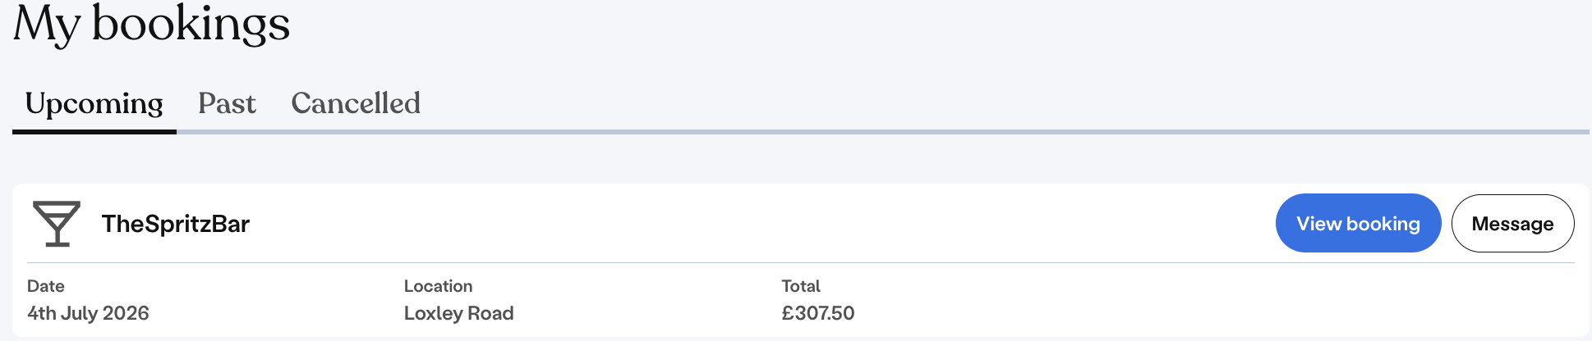Switch to the Past tab
This screenshot has height=341, width=1592.
point(227,103)
